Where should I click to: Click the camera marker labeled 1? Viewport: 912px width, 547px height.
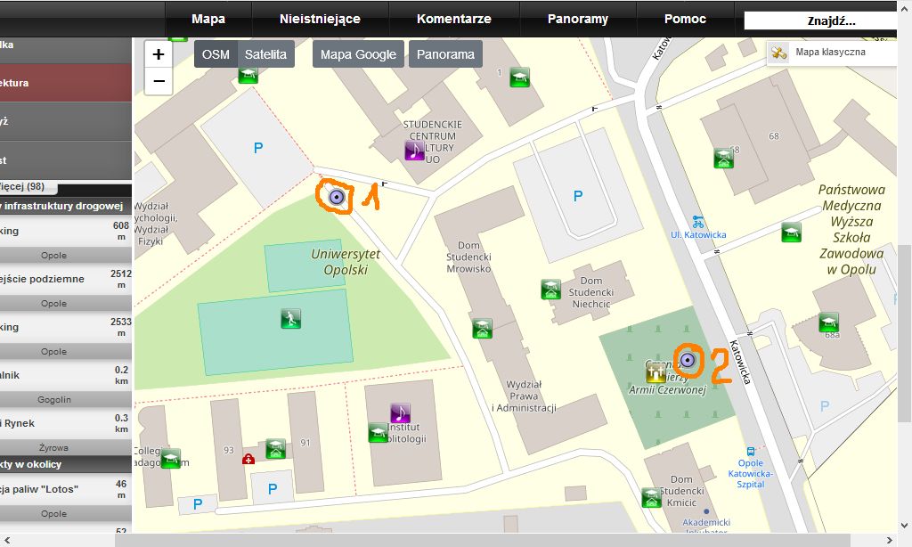(x=336, y=198)
